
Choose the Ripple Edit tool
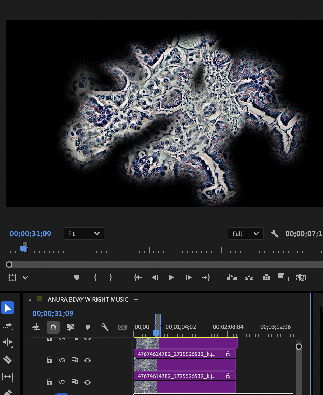pos(7,342)
